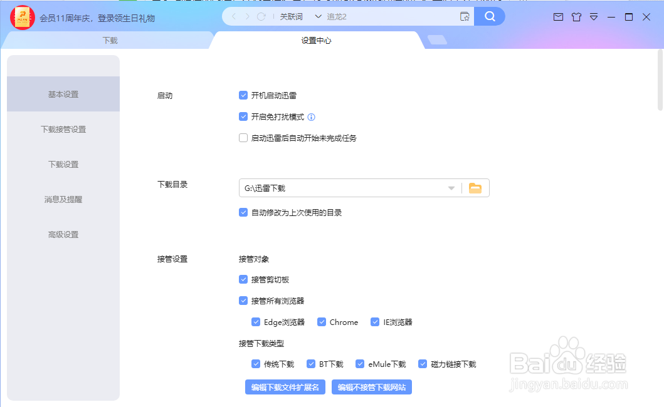
Task: Open a new tab with small tab button
Action: [437, 40]
